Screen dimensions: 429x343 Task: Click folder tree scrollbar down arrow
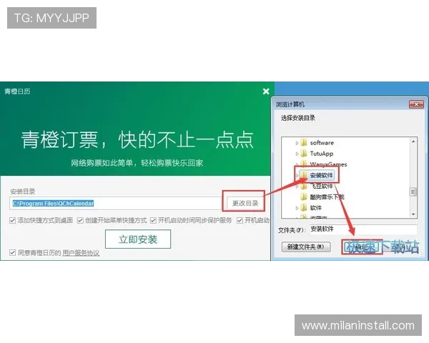(413, 214)
